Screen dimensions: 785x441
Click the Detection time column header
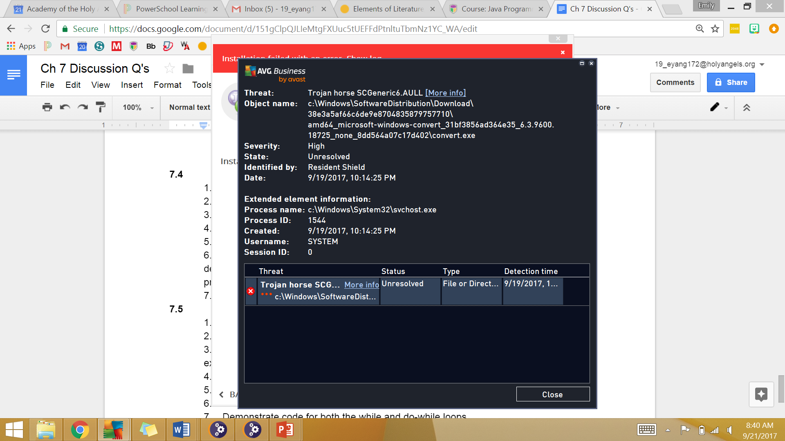(x=531, y=272)
